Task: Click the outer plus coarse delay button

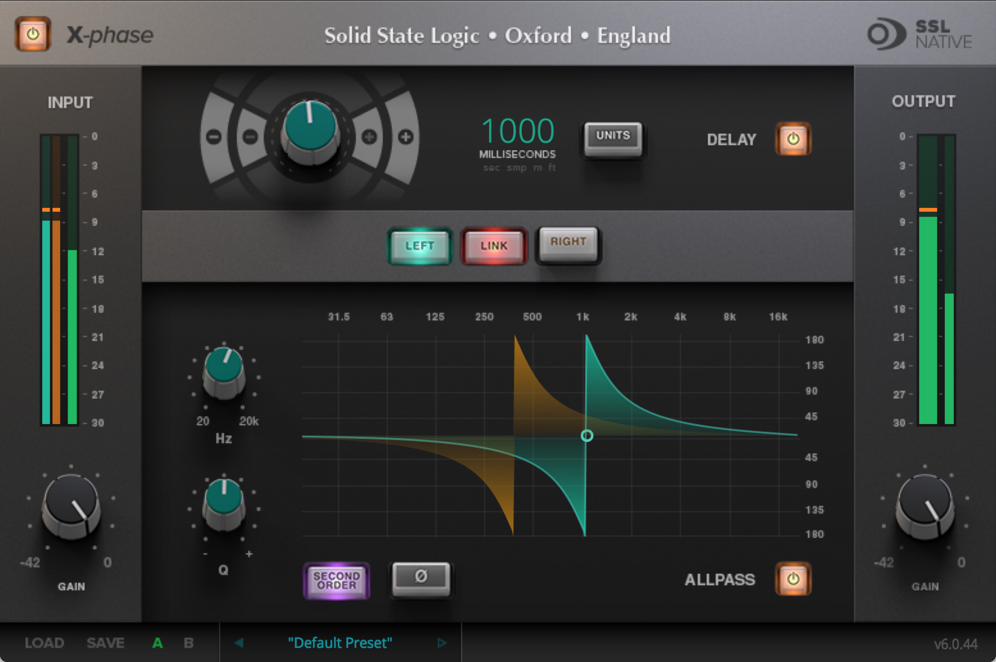Action: click(406, 137)
